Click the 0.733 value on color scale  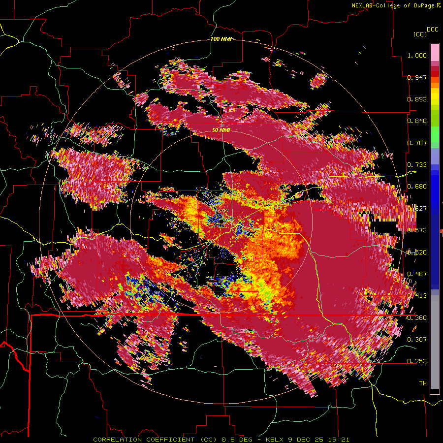click(417, 165)
